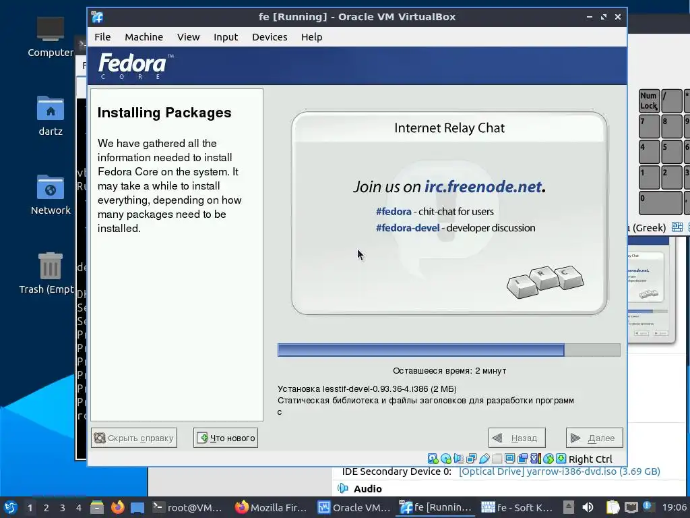Click the USB devices status icon
690x518 pixels.
(x=484, y=459)
